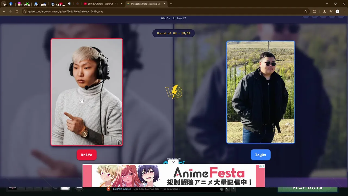Show browser downloads
Screen dimensions: 348x196
324,11
